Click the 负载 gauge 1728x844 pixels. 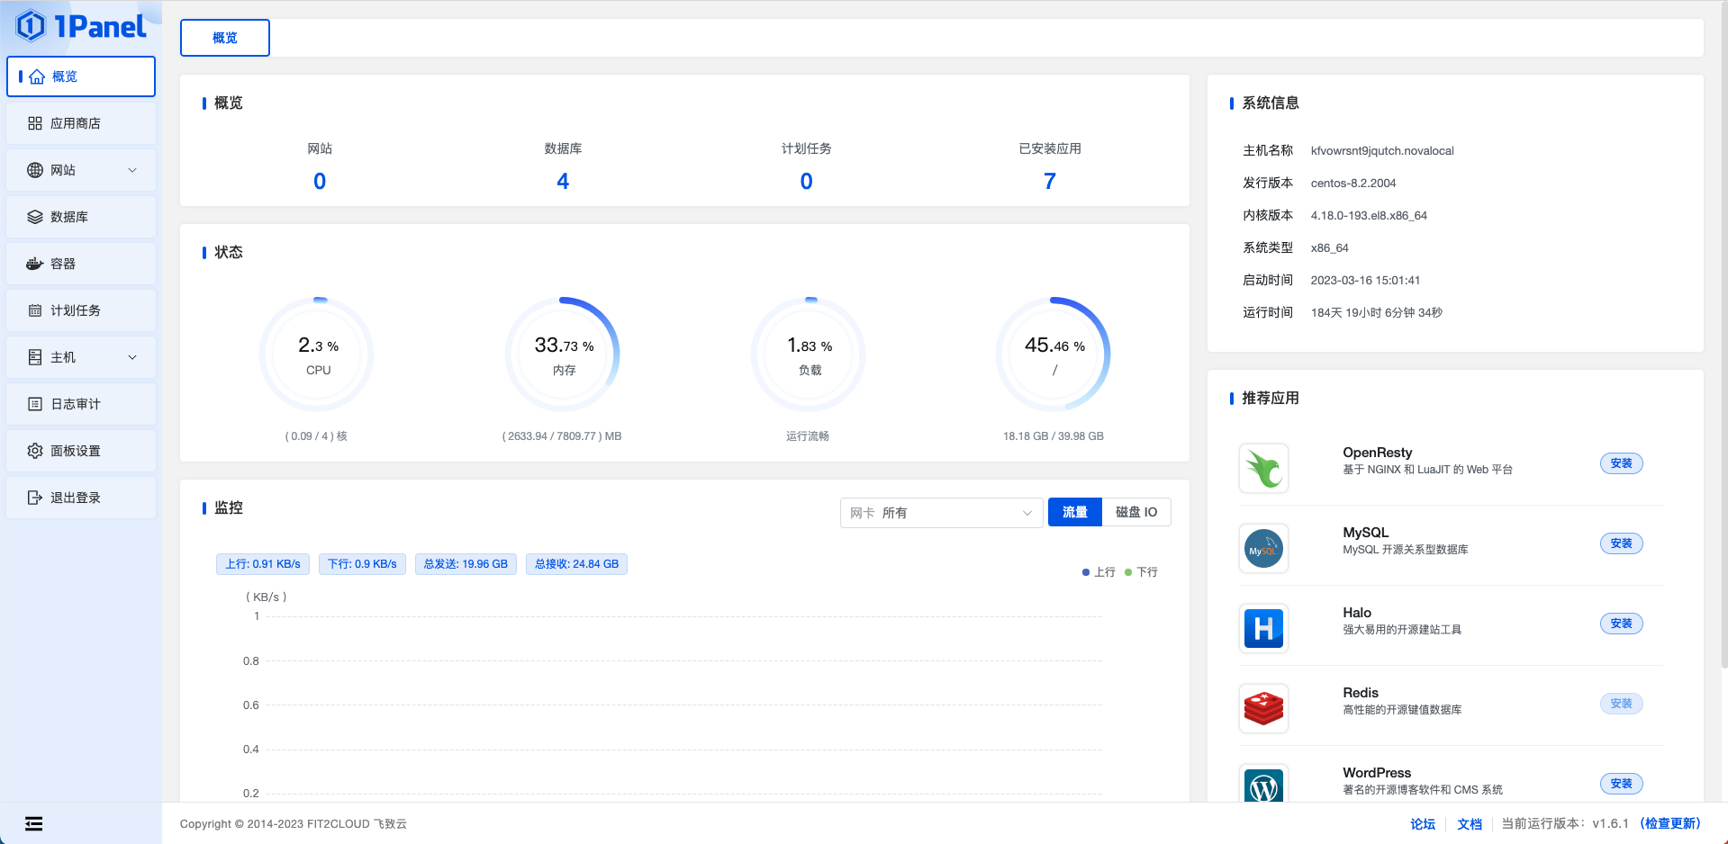click(x=809, y=355)
